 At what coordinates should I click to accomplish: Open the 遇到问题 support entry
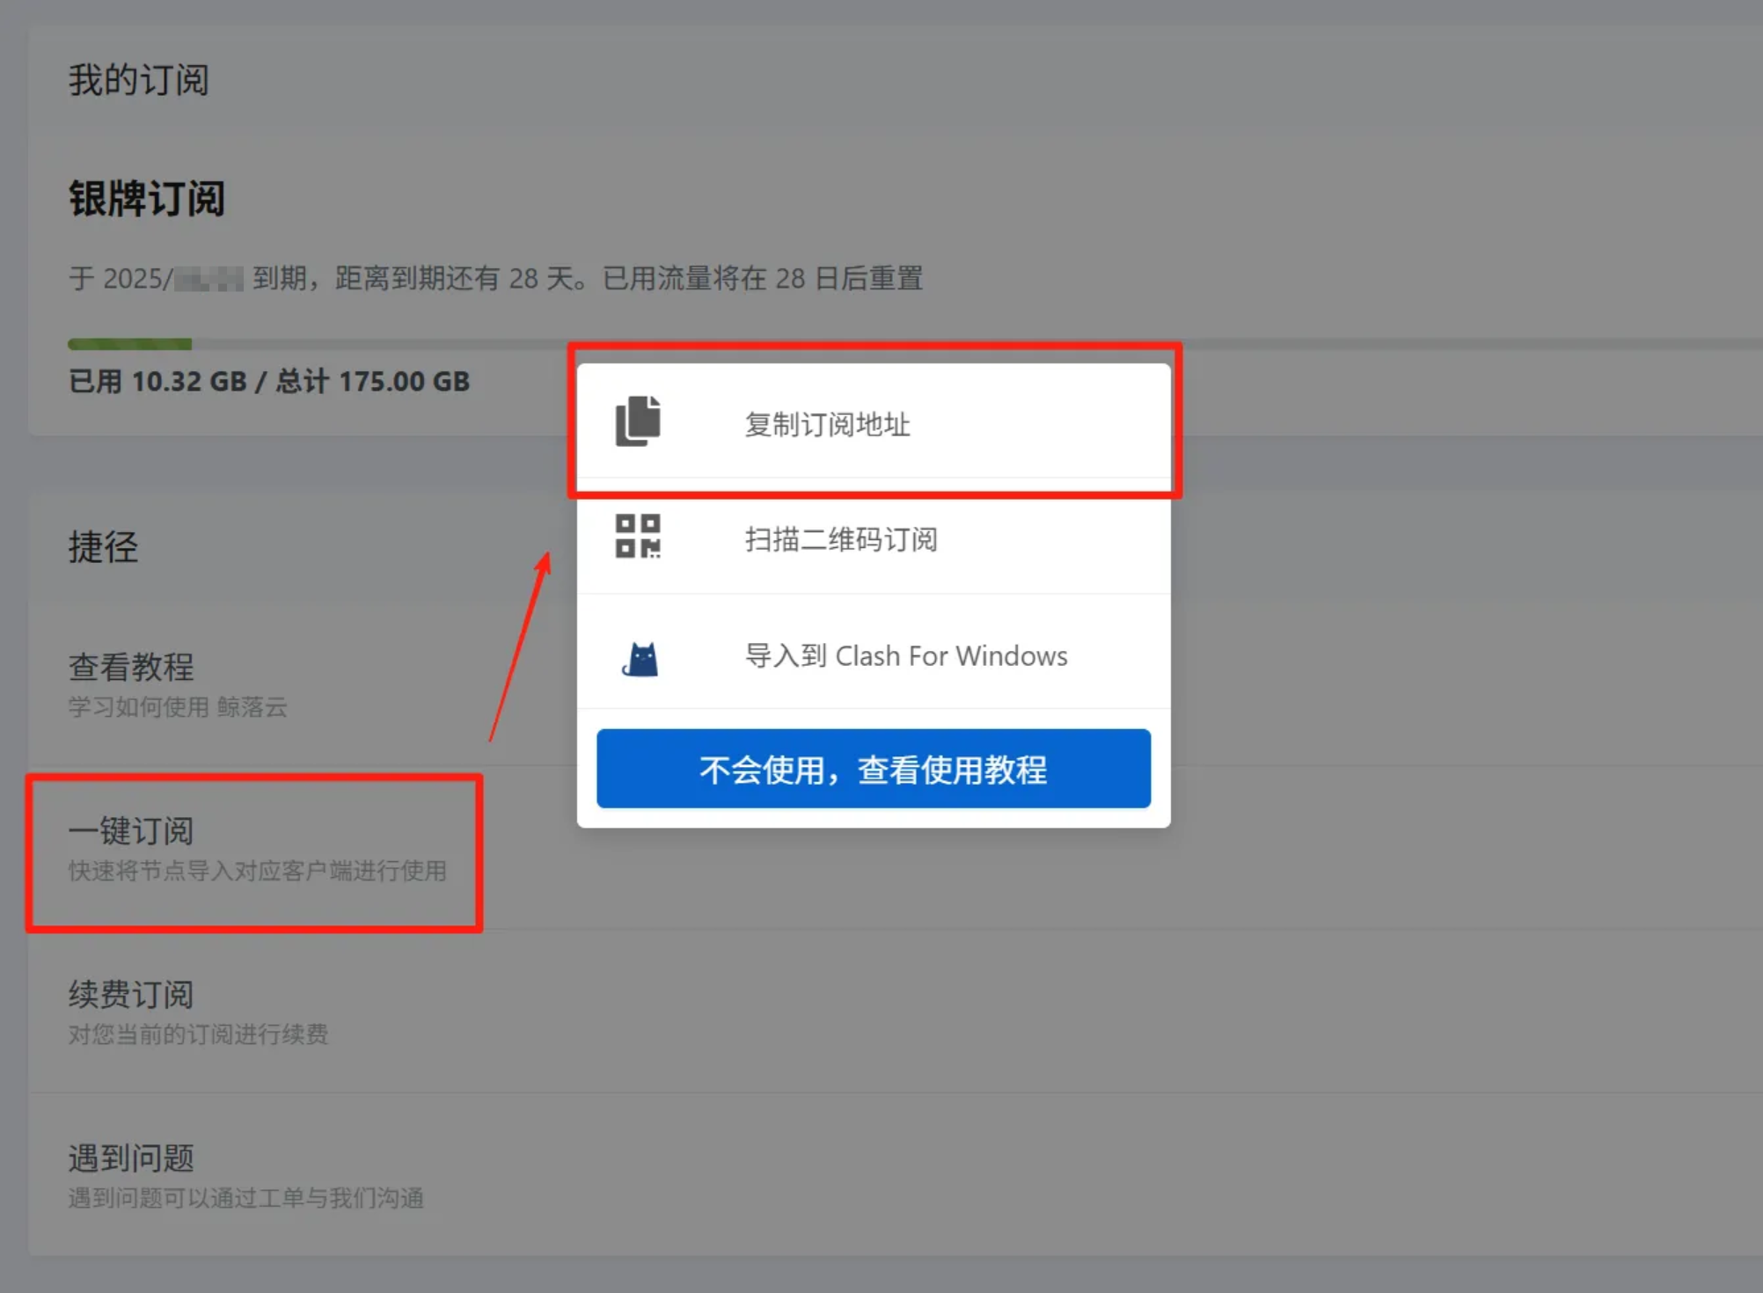131,1158
